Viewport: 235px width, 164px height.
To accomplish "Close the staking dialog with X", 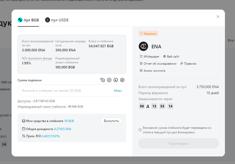I will tap(218, 17).
